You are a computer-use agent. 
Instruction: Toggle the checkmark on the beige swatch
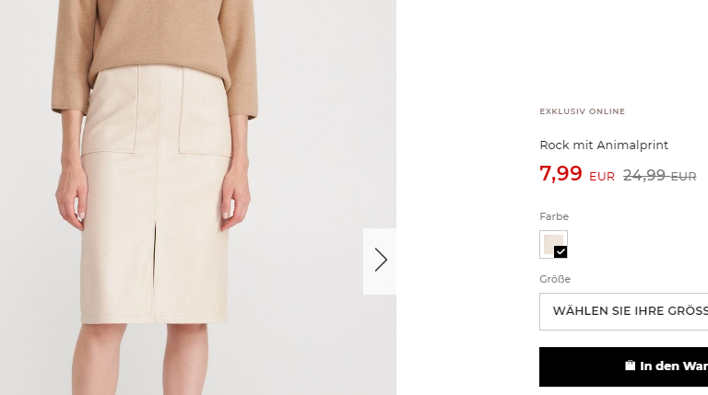click(560, 251)
